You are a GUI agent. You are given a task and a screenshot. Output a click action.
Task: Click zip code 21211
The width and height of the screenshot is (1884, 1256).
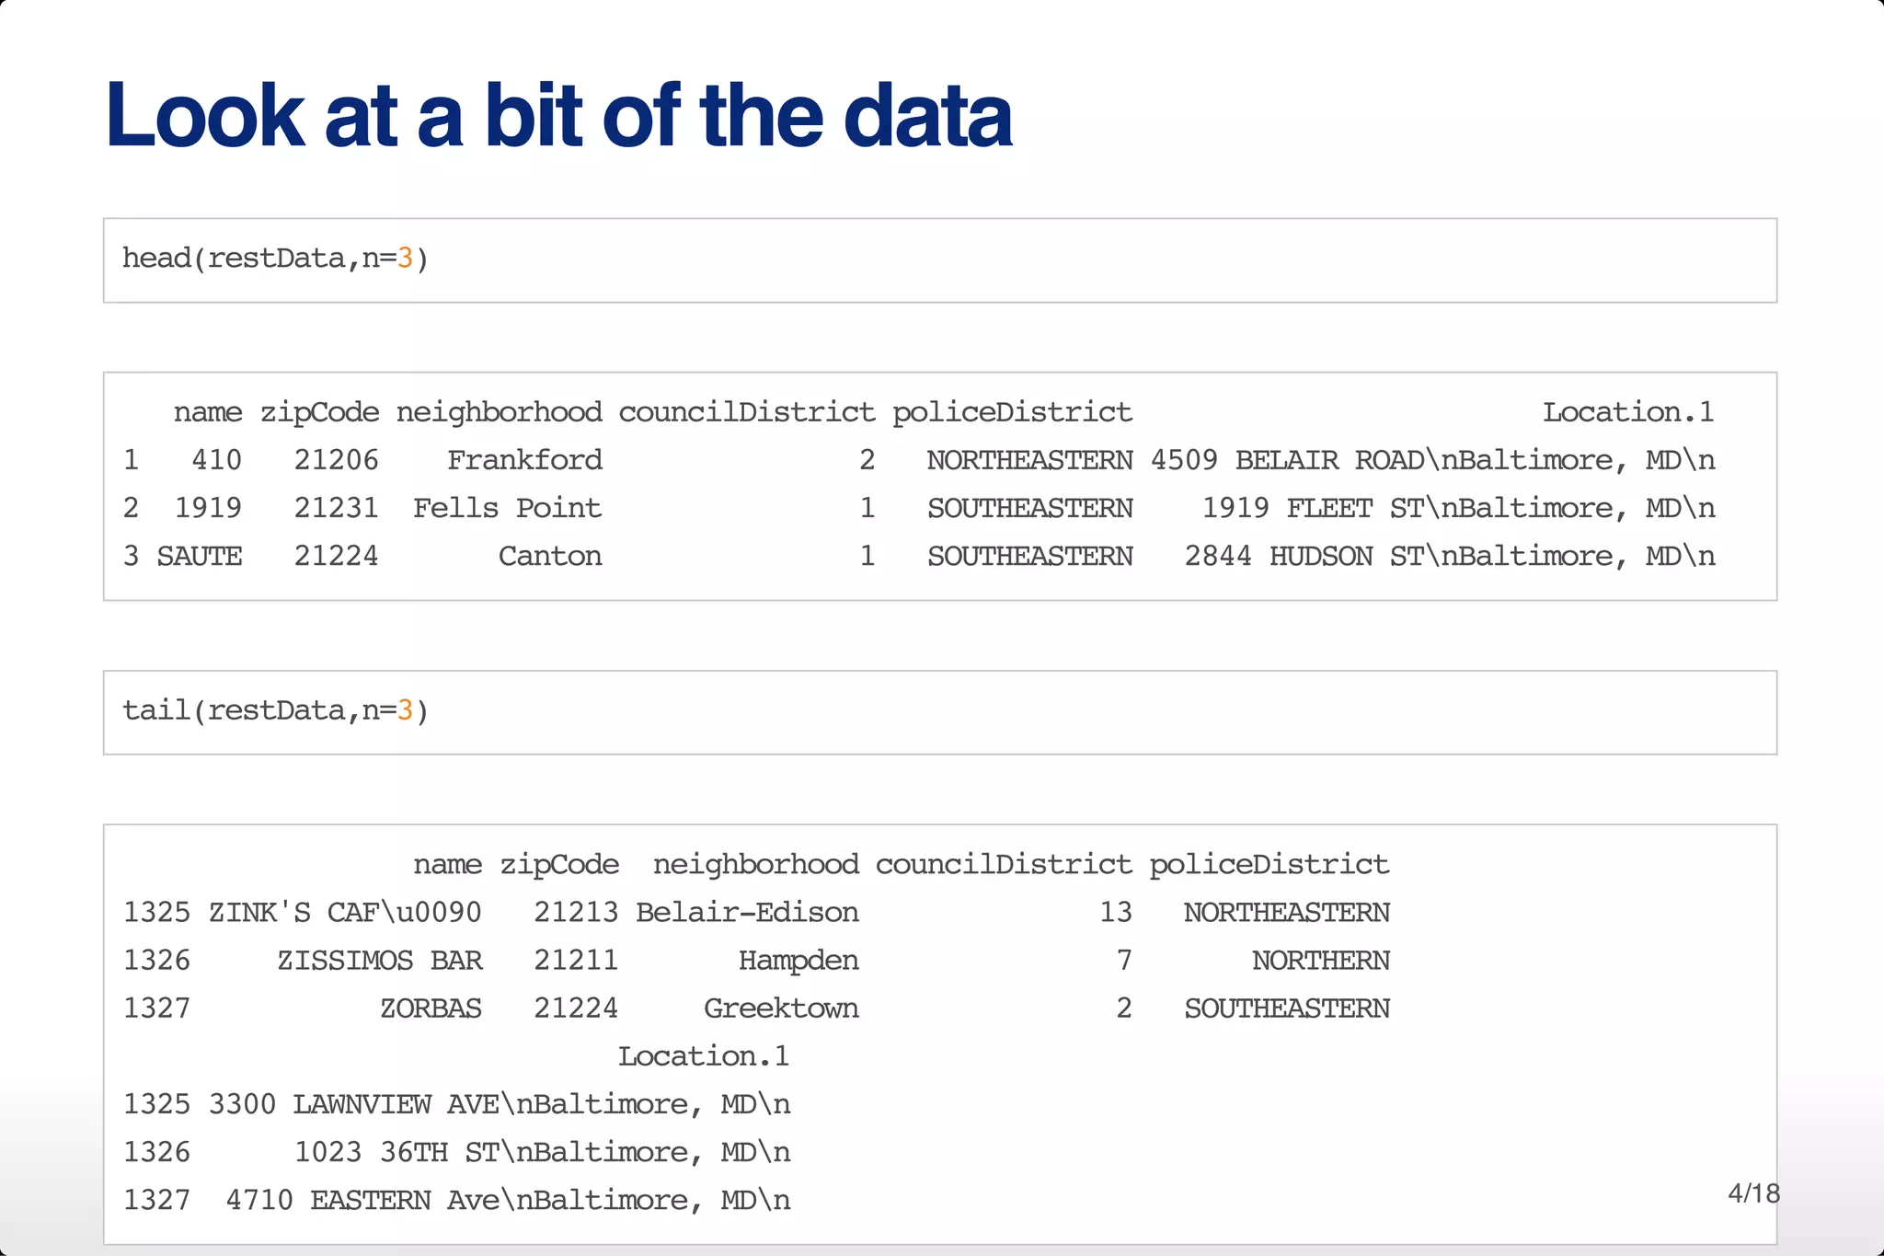(576, 960)
